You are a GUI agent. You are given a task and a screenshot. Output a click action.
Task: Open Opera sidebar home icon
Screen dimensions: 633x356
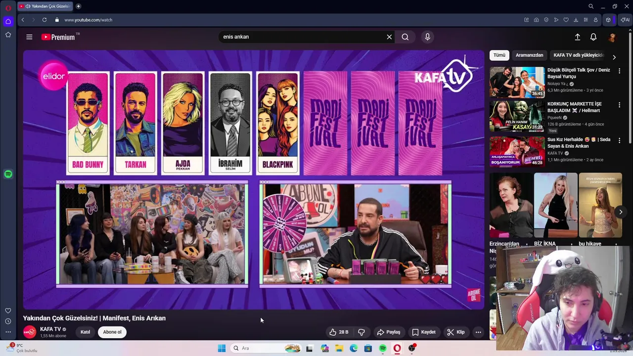[x=8, y=21]
